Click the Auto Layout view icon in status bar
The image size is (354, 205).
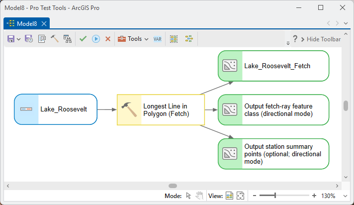[229, 196]
